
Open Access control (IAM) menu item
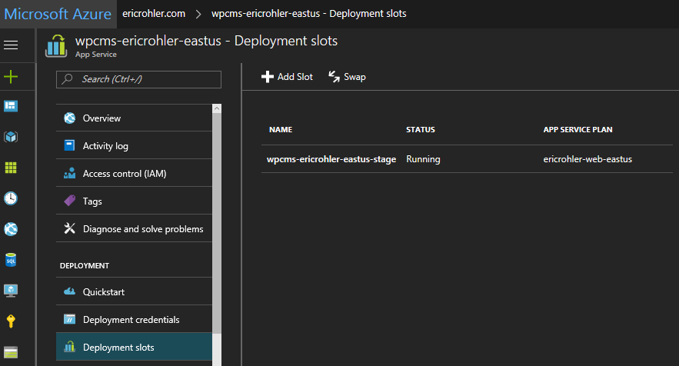click(x=135, y=173)
